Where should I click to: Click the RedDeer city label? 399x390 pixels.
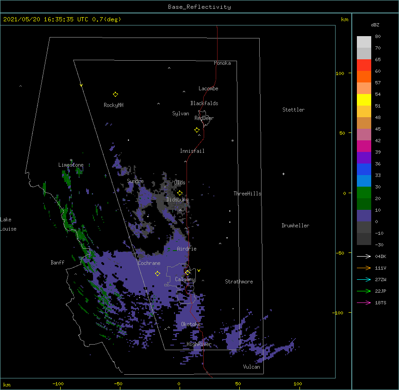(x=204, y=118)
